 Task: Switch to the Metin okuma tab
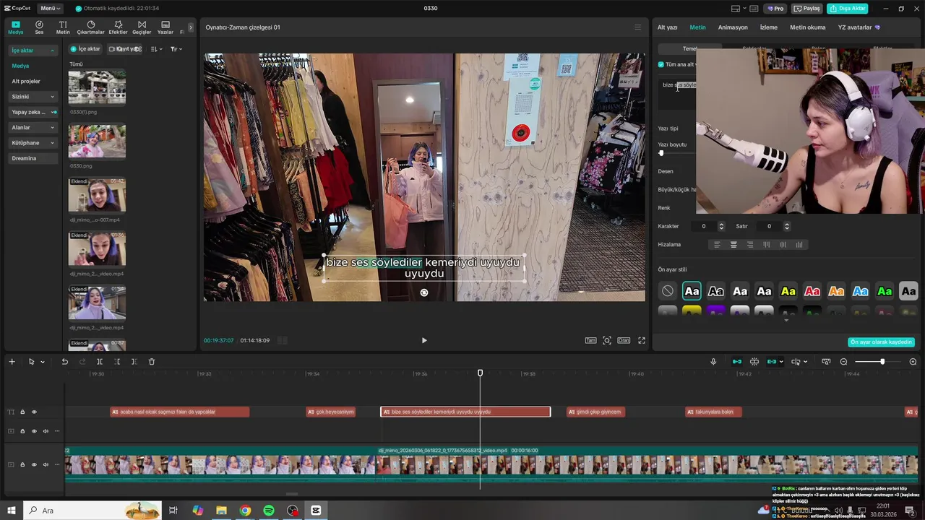tap(807, 27)
